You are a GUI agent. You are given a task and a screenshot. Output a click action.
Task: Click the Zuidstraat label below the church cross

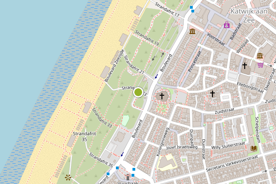pos(224,111)
